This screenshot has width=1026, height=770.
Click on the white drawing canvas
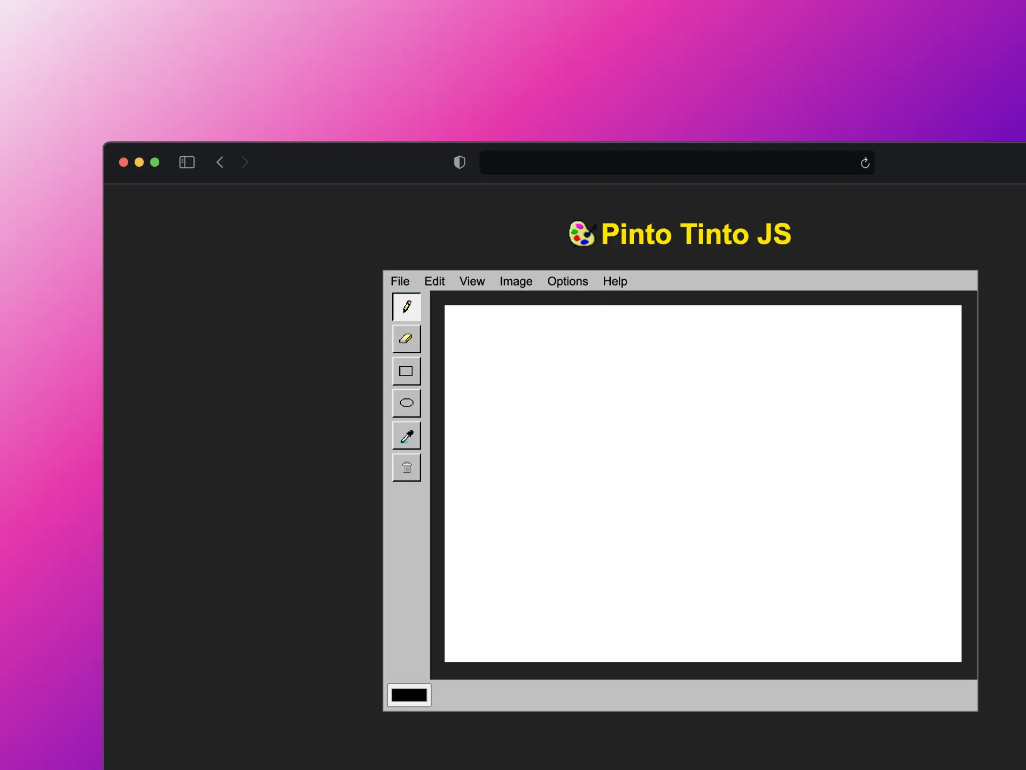click(x=703, y=483)
